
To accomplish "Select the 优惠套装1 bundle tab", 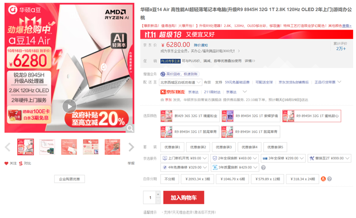I will [172, 147].
